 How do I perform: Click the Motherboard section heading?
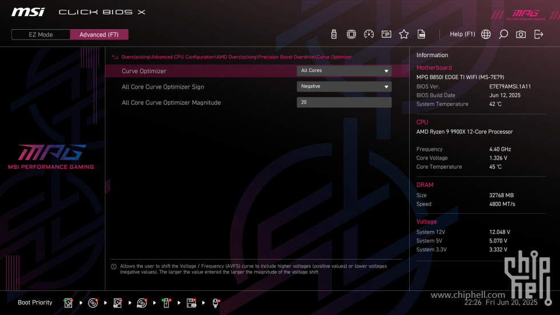tap(434, 67)
